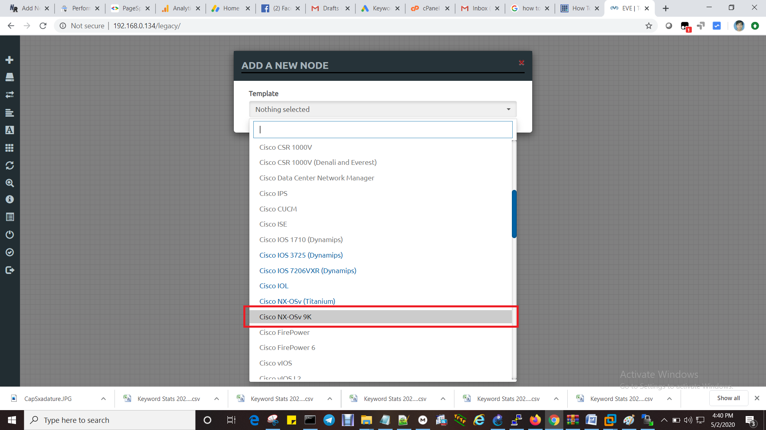Viewport: 766px width, 430px height.
Task: Click the Add Text 'A' icon
Action: 10,130
